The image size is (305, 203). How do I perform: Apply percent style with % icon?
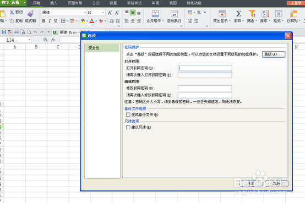[199, 13]
